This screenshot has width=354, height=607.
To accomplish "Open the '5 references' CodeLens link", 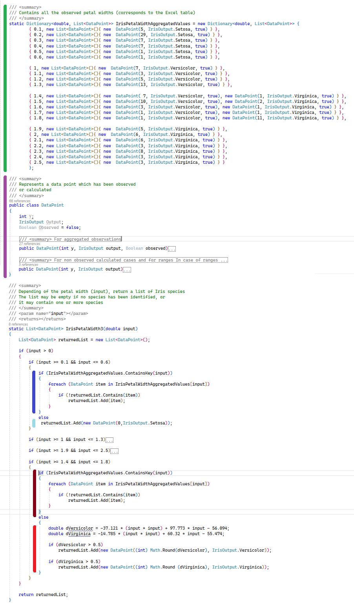I will [29, 265].
